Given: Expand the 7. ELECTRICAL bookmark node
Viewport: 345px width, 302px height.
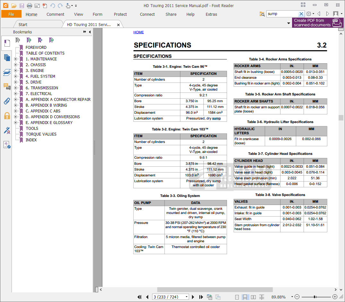Looking at the screenshot, I should click(x=16, y=94).
